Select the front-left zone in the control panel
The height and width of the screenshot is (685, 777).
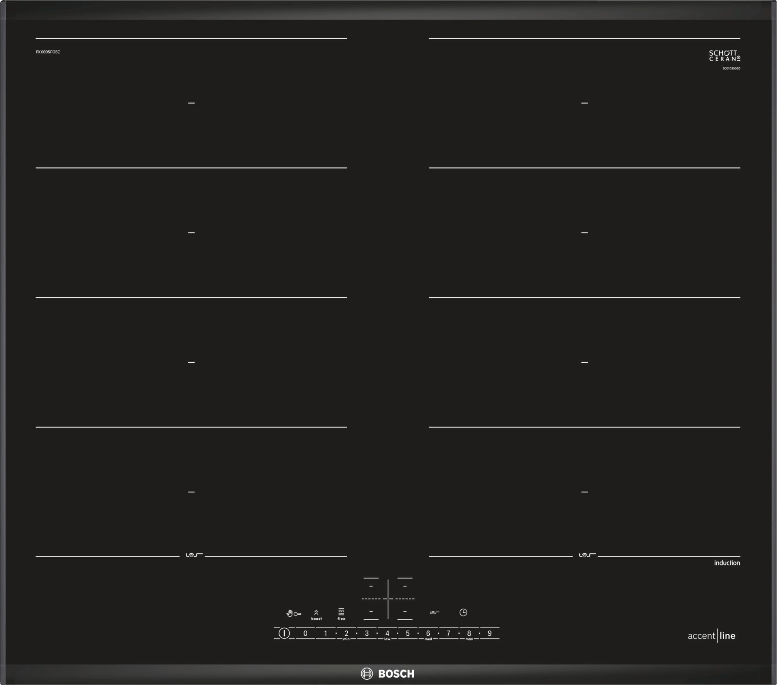371,612
